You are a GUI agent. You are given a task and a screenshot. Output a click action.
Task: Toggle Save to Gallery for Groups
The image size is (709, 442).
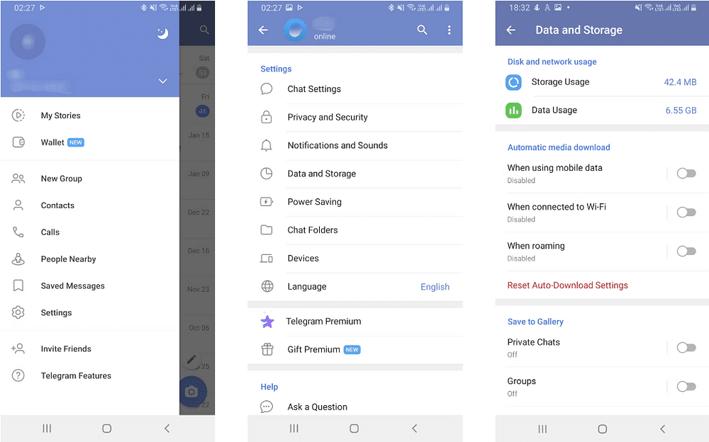click(686, 387)
